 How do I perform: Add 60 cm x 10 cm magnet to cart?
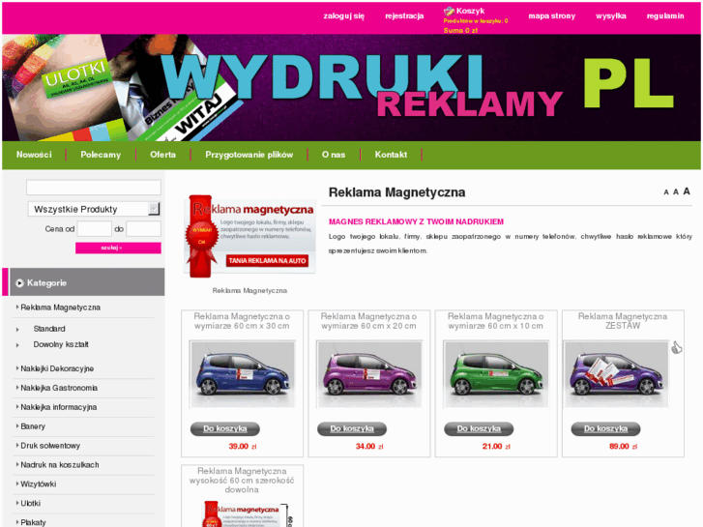pyautogui.click(x=479, y=428)
